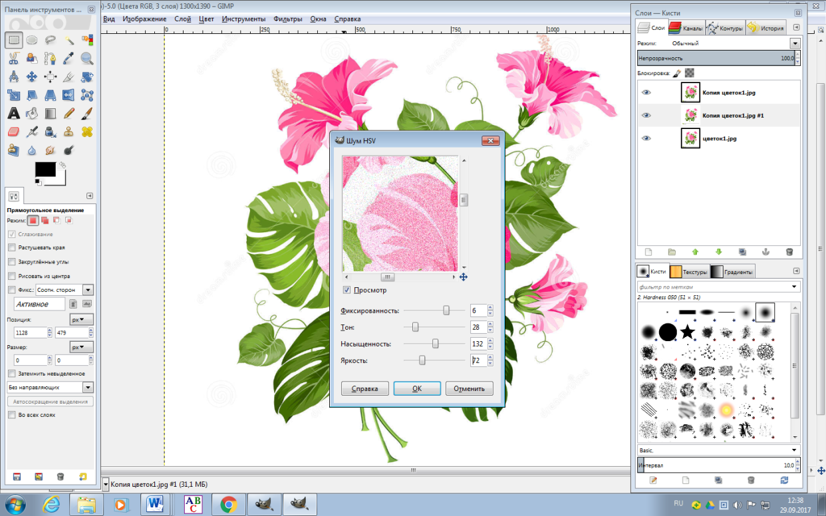Select the Paintbrush tool
Screen dimensions: 826x516
point(86,114)
